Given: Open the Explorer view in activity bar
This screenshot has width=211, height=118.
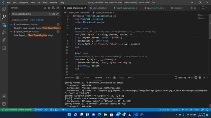Looking at the screenshot, I should click(x=4, y=9).
